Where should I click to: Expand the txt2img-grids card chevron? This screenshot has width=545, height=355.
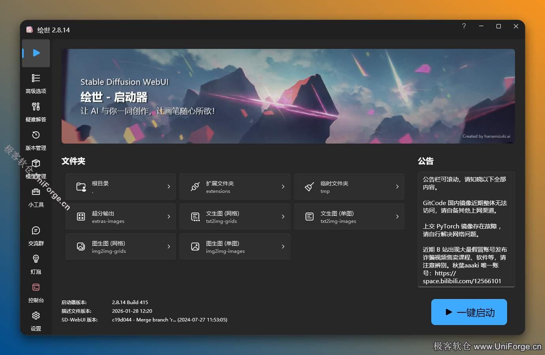283,217
